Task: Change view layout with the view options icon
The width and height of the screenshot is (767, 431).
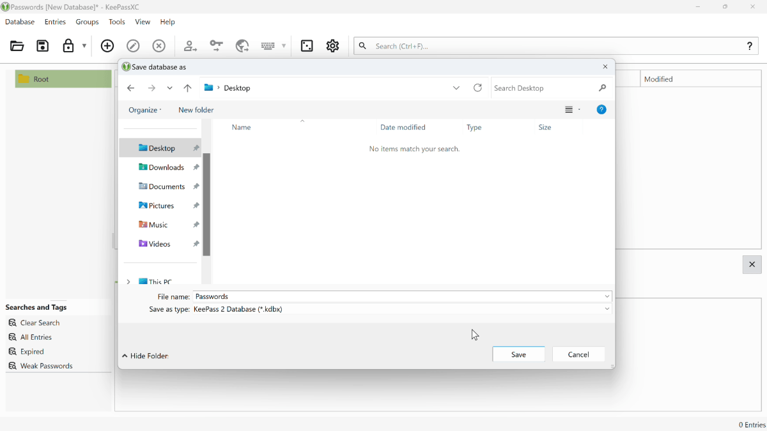Action: click(x=569, y=110)
